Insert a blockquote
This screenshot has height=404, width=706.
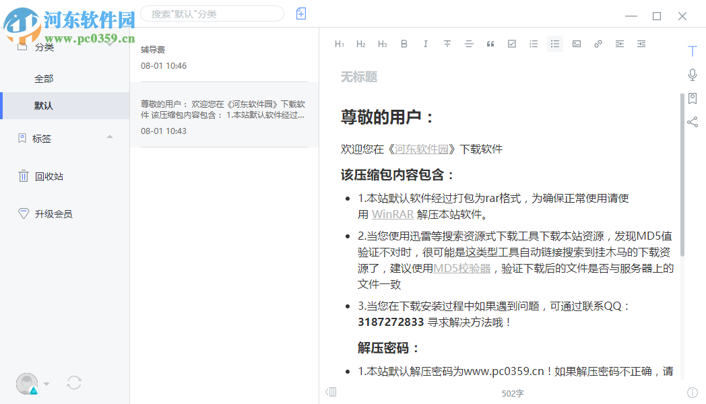click(490, 43)
